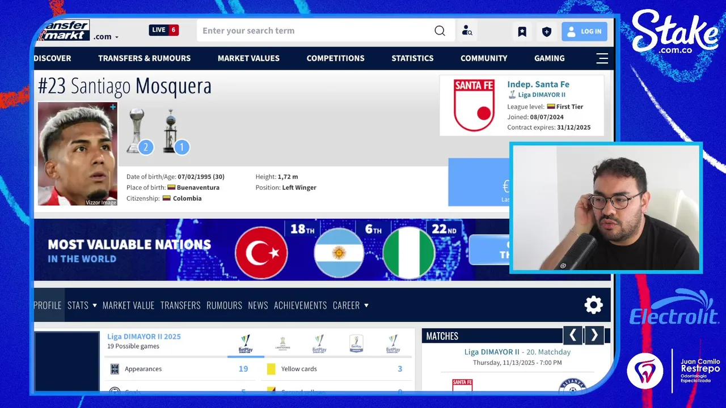Click the Colombia citizenship text
The image size is (726, 408).
click(x=187, y=198)
